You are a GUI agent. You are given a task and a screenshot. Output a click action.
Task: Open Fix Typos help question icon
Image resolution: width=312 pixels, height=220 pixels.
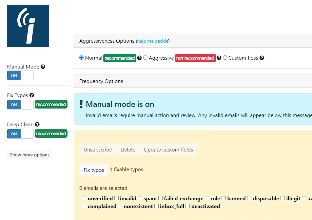coord(32,95)
